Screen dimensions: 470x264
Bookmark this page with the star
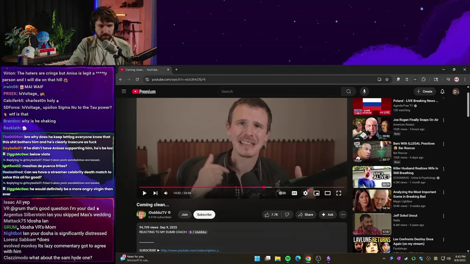(387, 79)
